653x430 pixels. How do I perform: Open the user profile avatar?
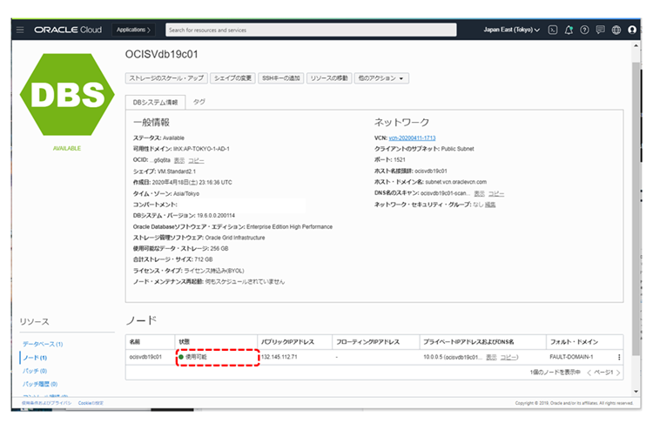click(632, 30)
